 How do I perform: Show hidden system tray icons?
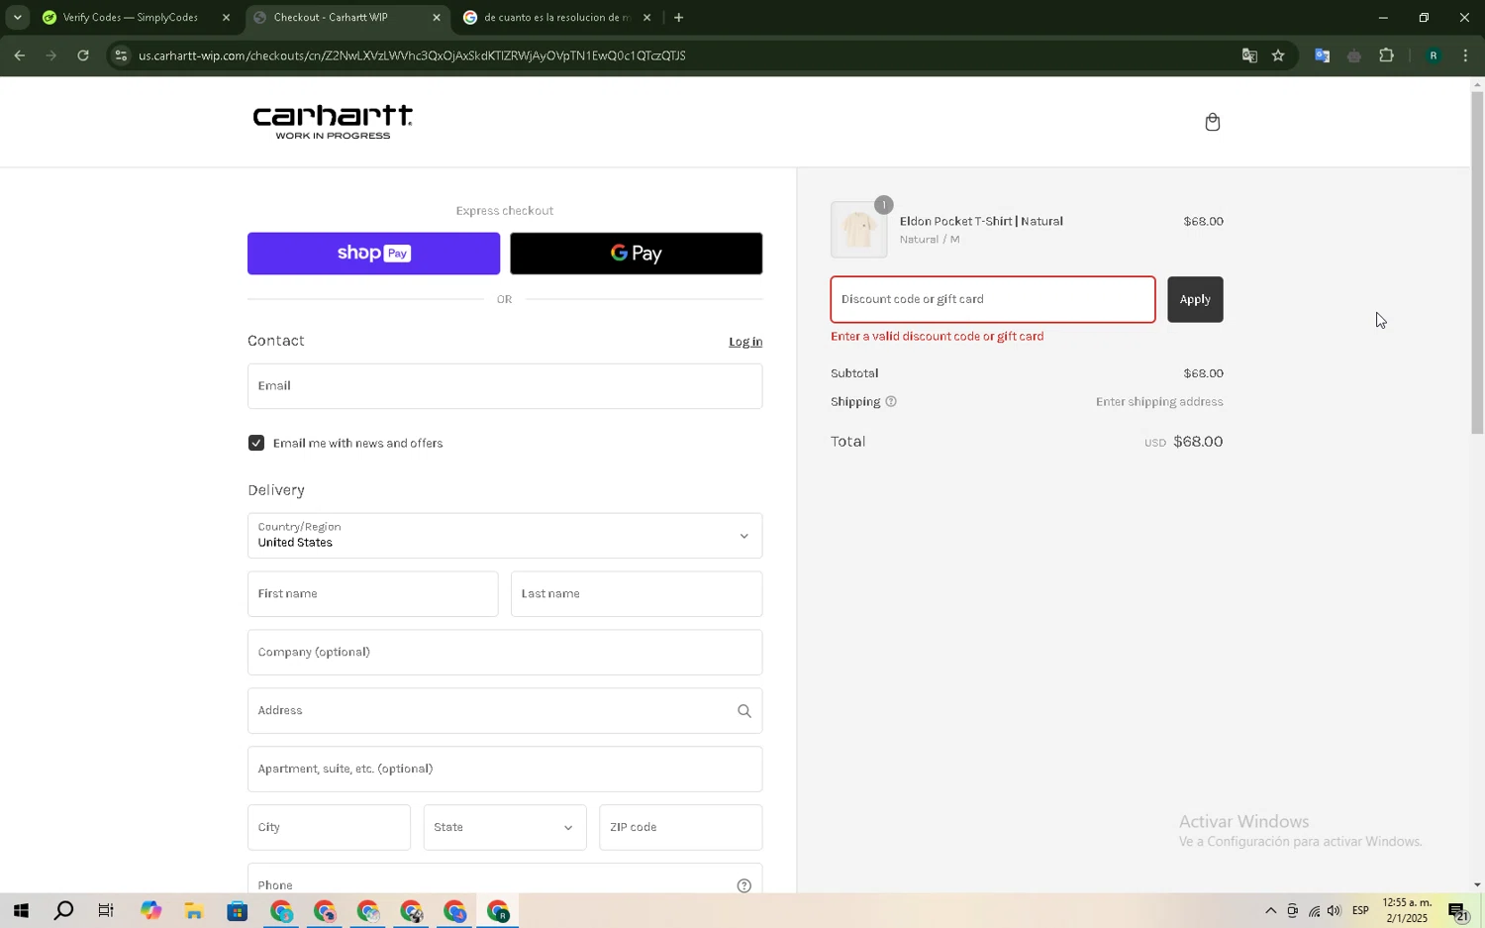tap(1270, 910)
